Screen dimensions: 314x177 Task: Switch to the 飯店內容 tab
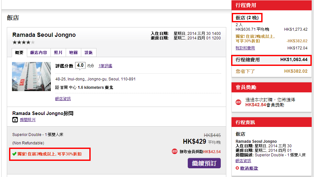pos(39,53)
